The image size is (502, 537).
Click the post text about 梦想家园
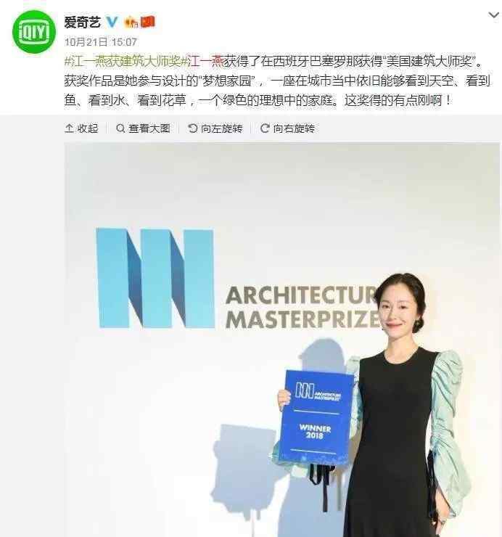pyautogui.click(x=277, y=81)
